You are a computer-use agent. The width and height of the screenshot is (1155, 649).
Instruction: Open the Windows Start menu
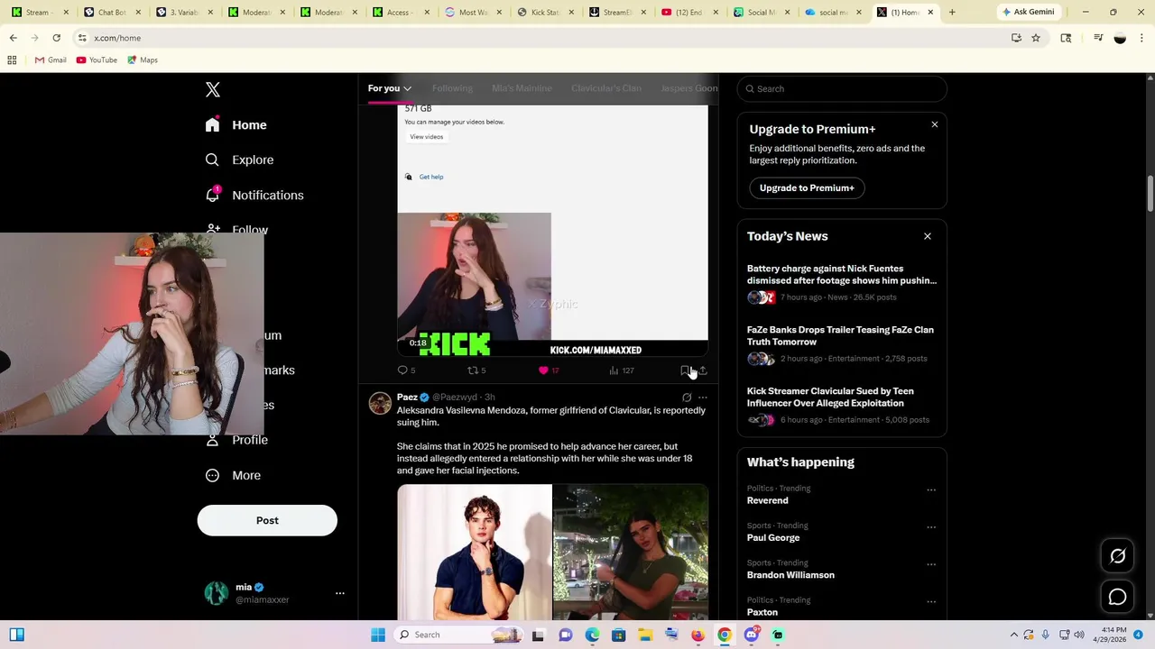coord(378,635)
